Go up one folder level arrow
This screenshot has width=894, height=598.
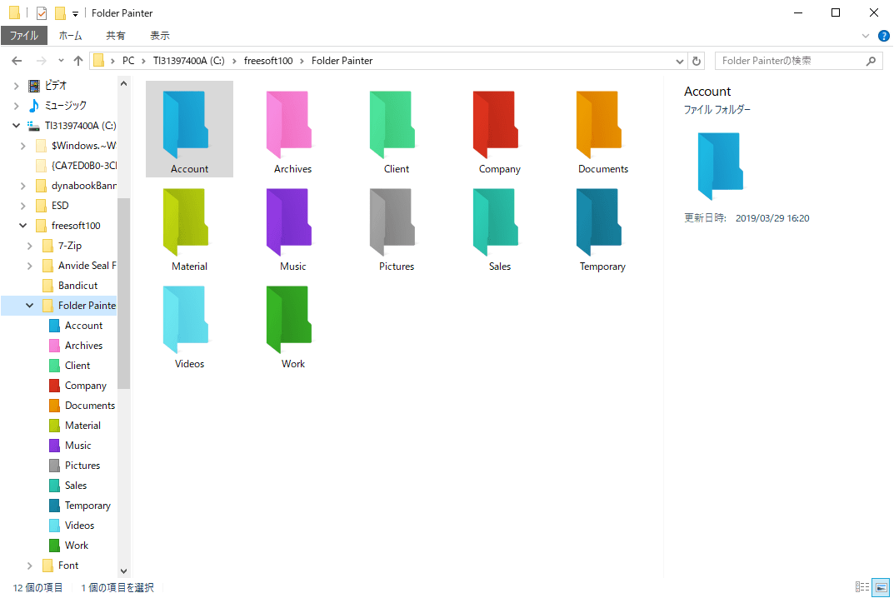(x=78, y=61)
